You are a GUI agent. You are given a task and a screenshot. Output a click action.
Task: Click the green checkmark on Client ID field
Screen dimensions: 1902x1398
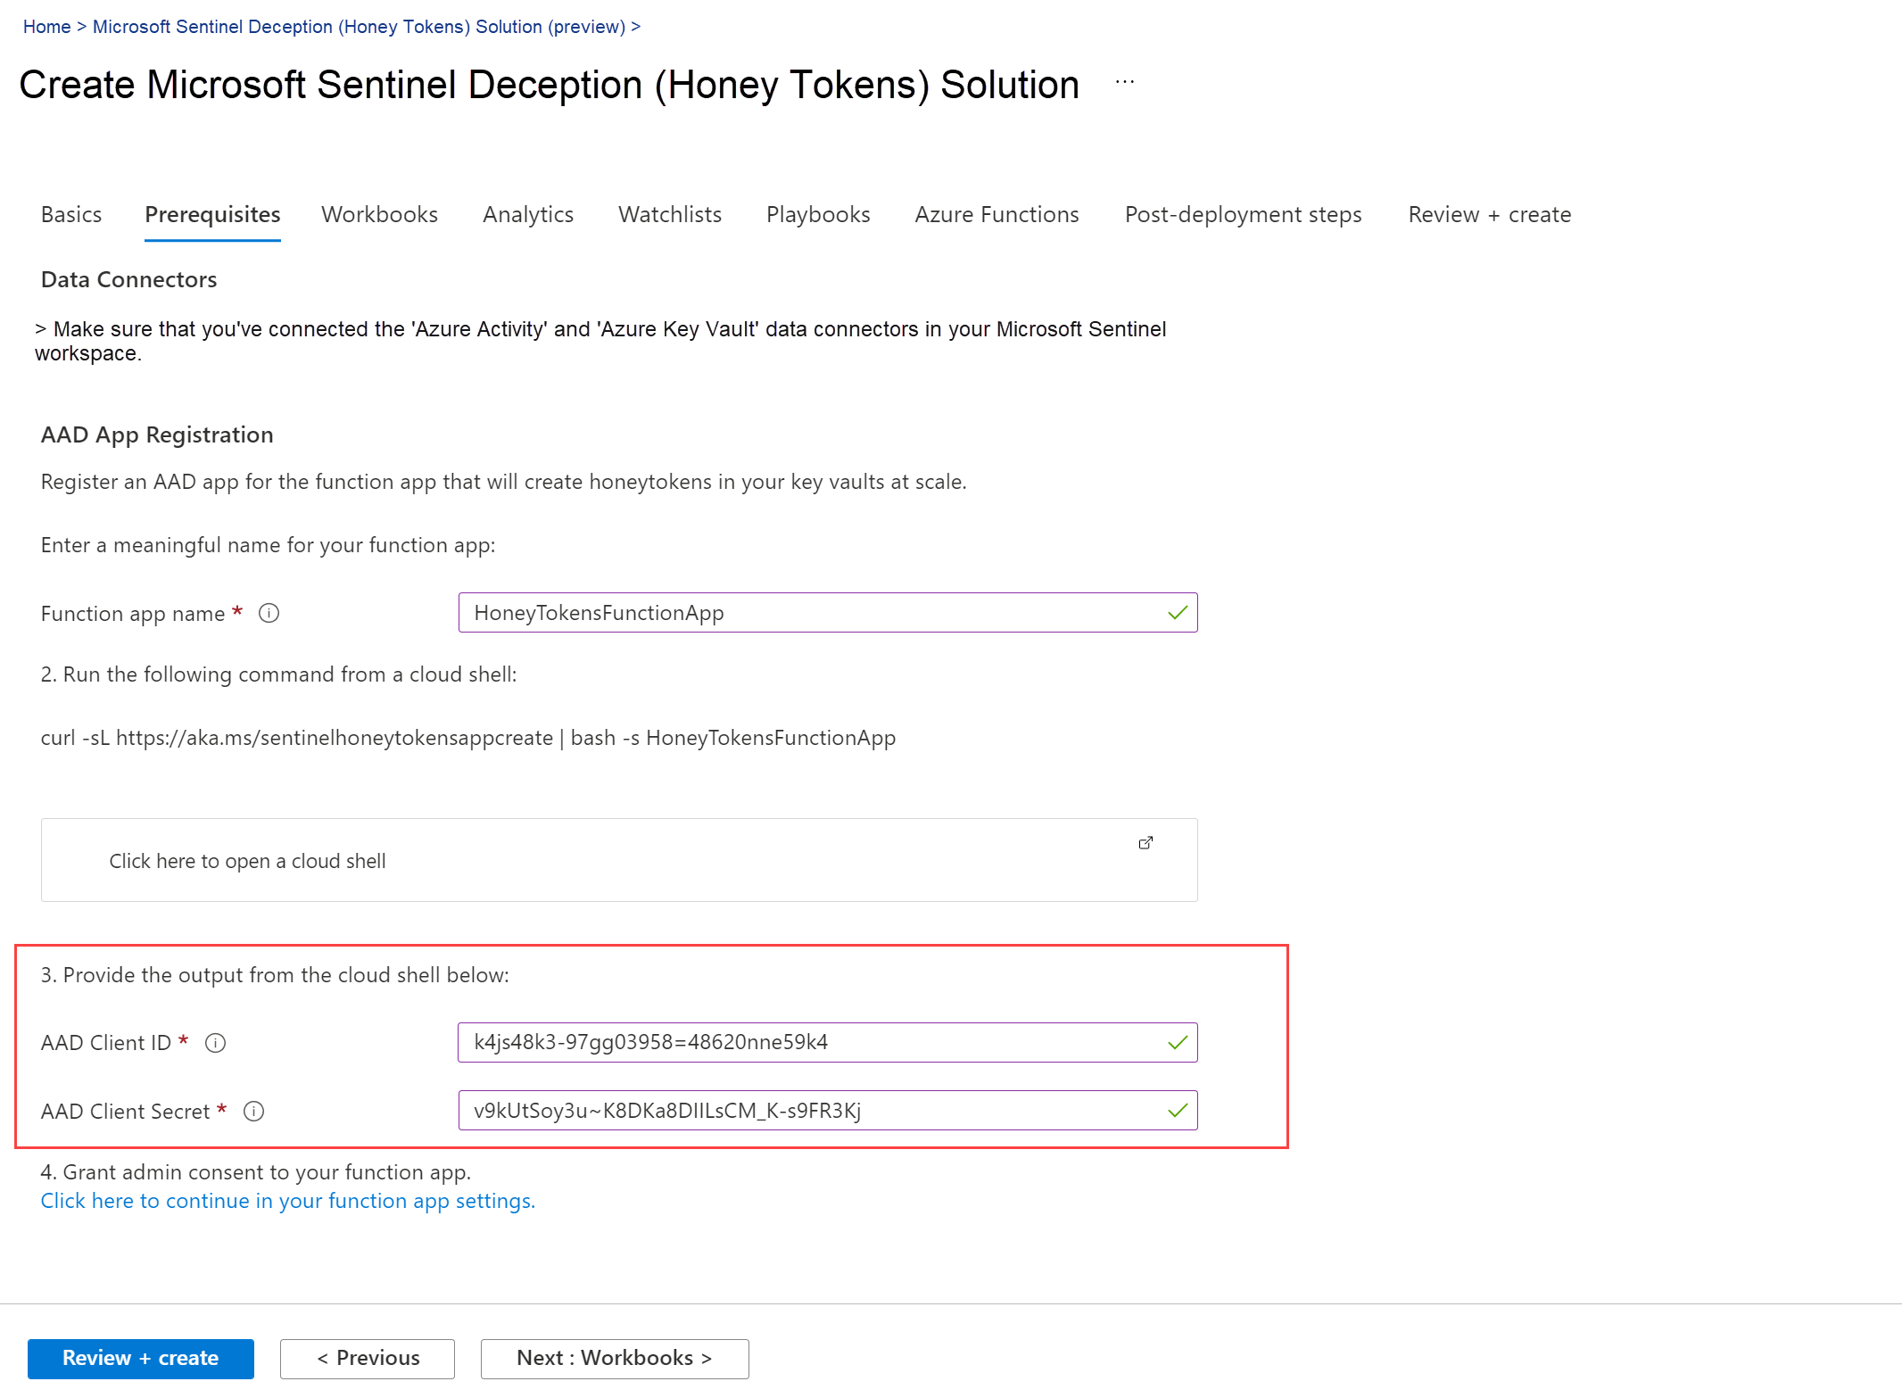pyautogui.click(x=1177, y=1042)
